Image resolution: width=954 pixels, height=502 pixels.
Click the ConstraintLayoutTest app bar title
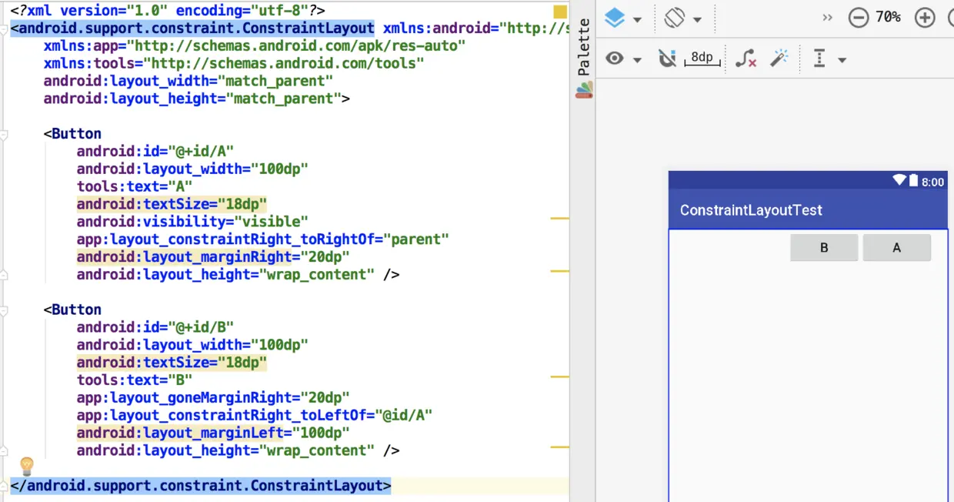pos(751,210)
